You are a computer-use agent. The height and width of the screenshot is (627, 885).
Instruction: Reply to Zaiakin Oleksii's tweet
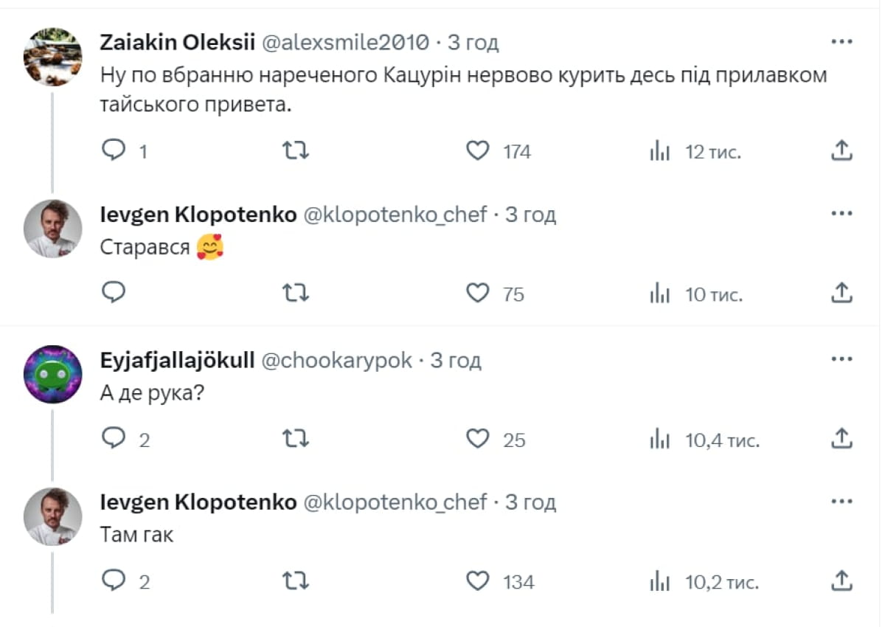coord(113,151)
